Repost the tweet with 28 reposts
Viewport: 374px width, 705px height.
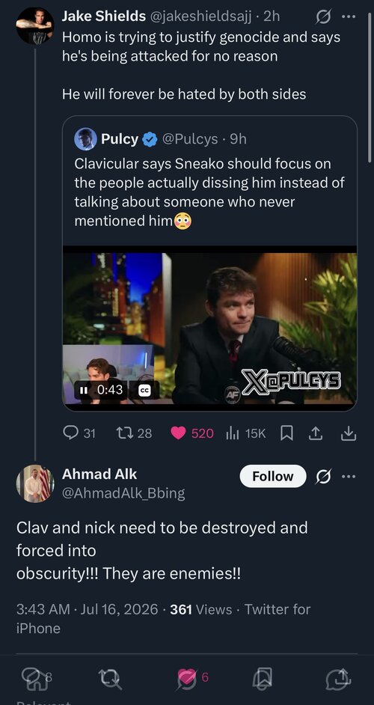pos(134,433)
